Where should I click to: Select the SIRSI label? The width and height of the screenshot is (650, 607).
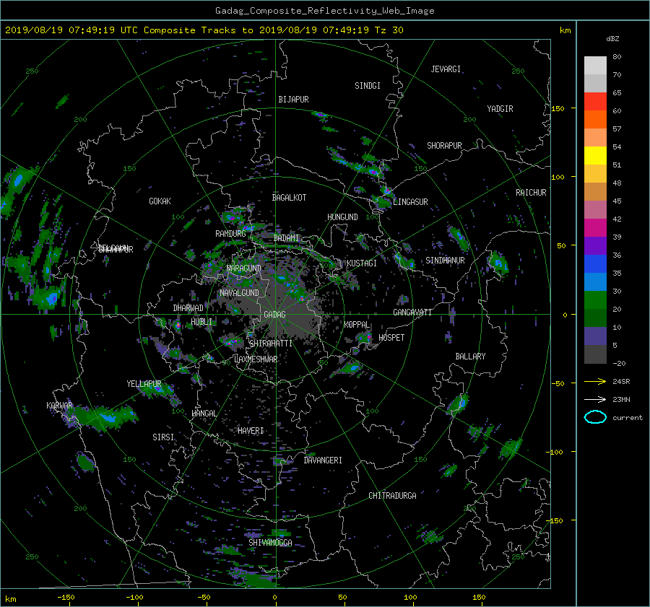pos(163,437)
